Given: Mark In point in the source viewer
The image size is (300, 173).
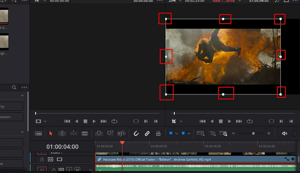Looking at the screenshot, I should (x=146, y=121).
